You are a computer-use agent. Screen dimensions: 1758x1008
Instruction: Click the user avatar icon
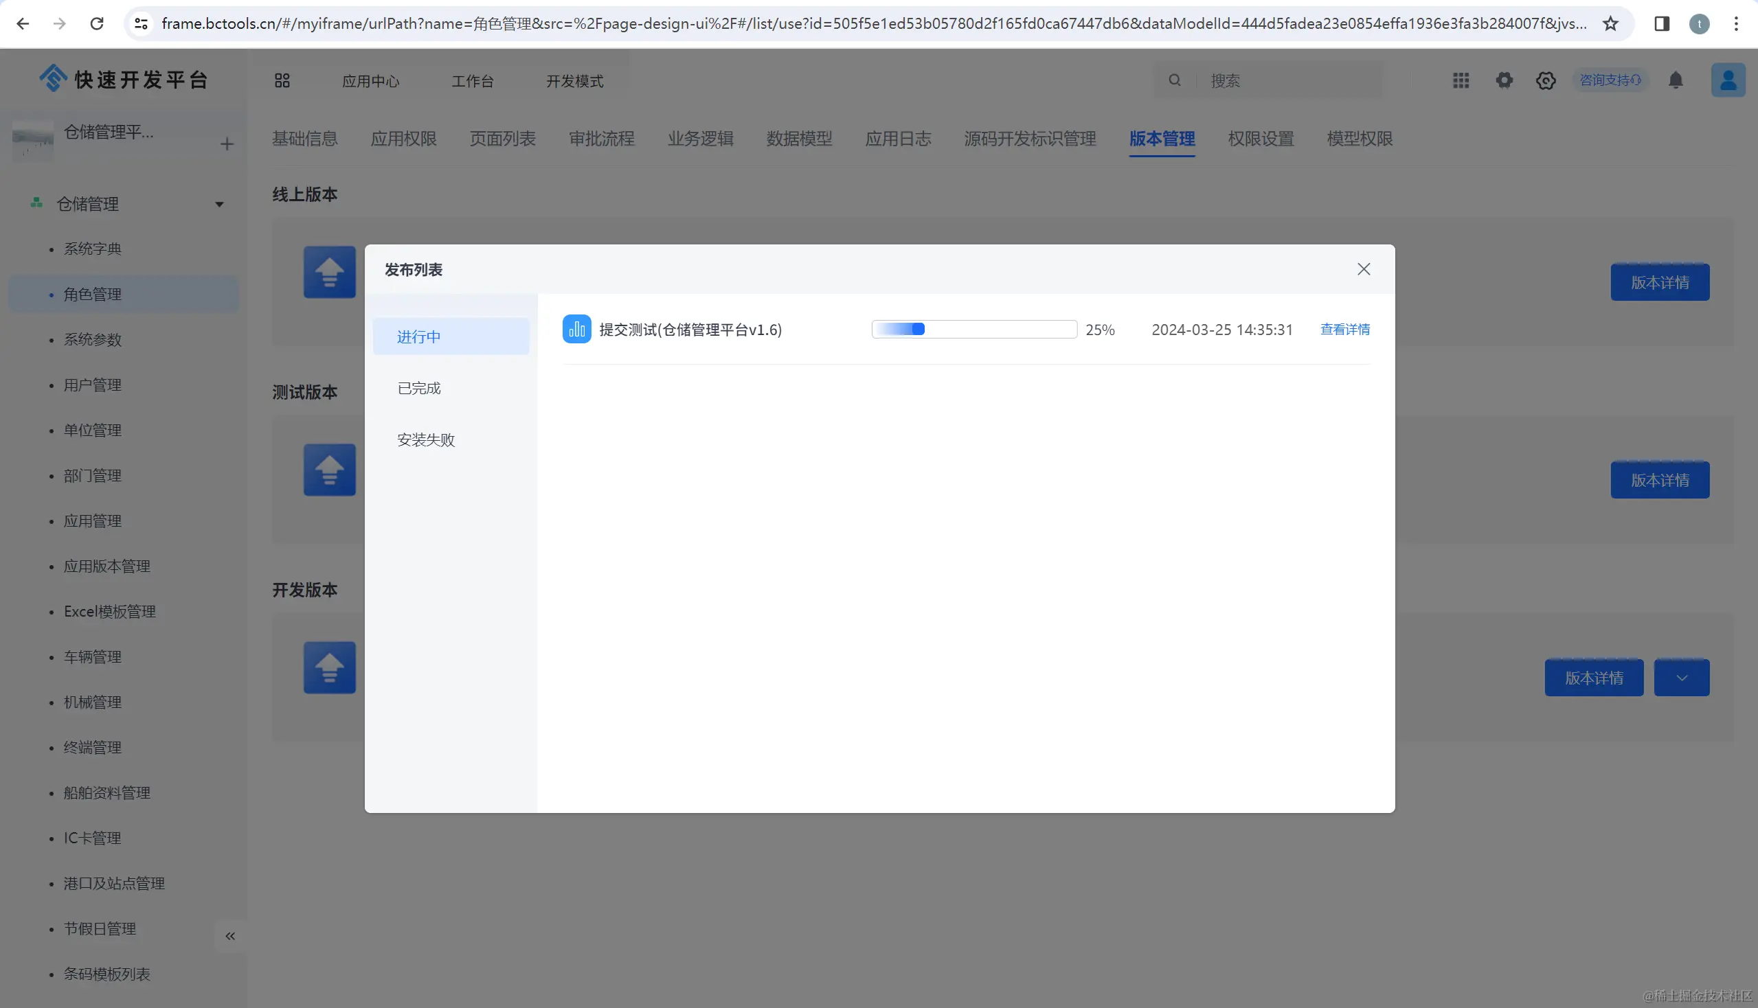pos(1728,80)
